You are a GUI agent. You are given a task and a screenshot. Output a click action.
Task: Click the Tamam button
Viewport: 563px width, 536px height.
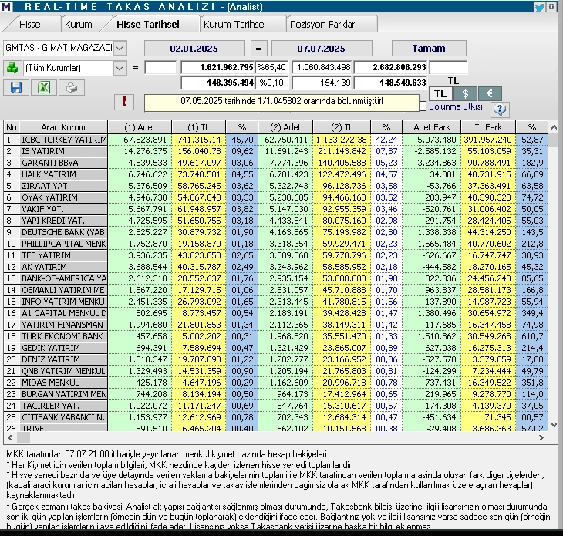point(429,48)
